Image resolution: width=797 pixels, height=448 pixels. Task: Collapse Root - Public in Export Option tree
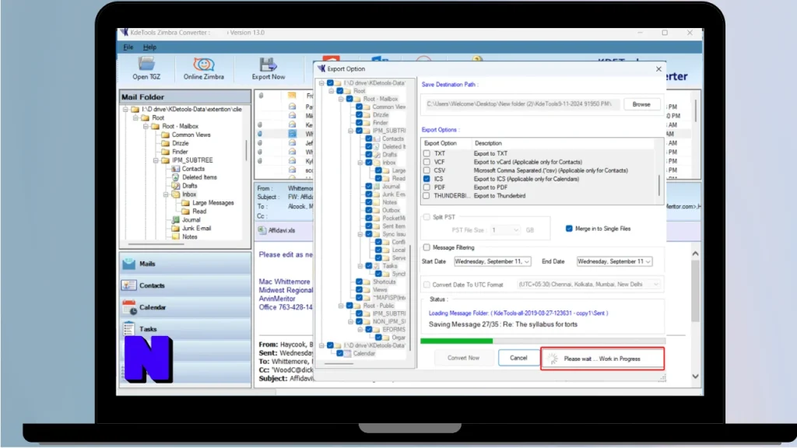pos(341,306)
